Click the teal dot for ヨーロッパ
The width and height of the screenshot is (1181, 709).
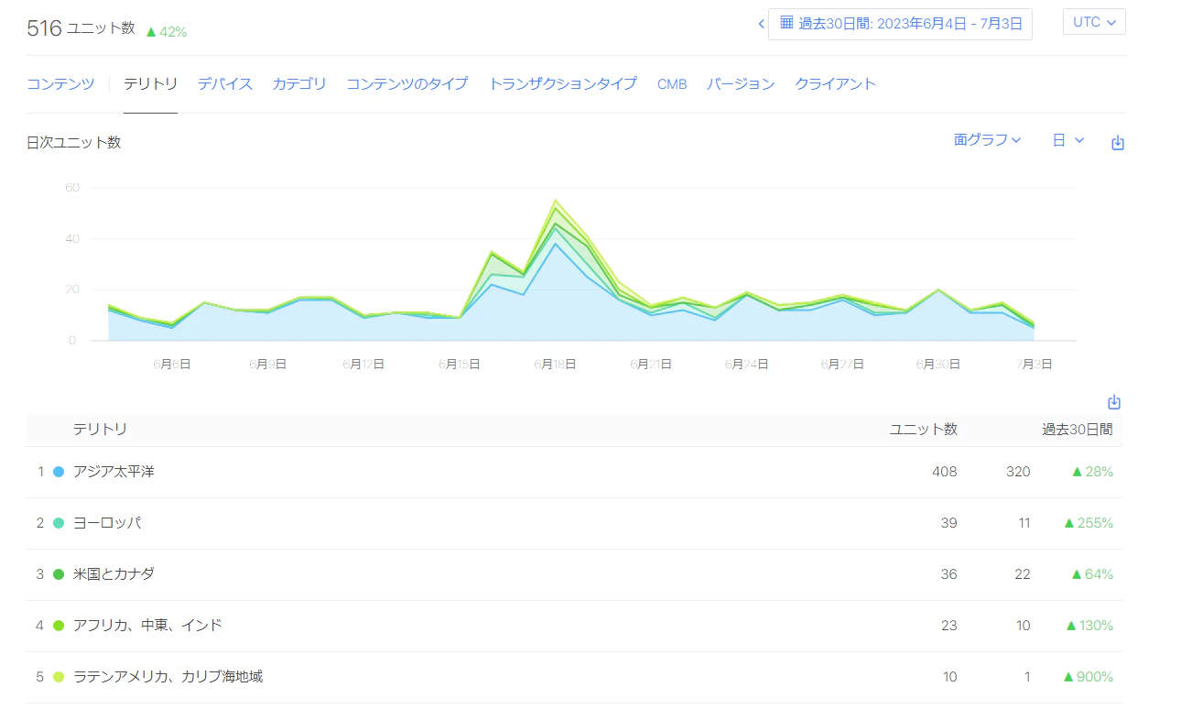[x=59, y=523]
